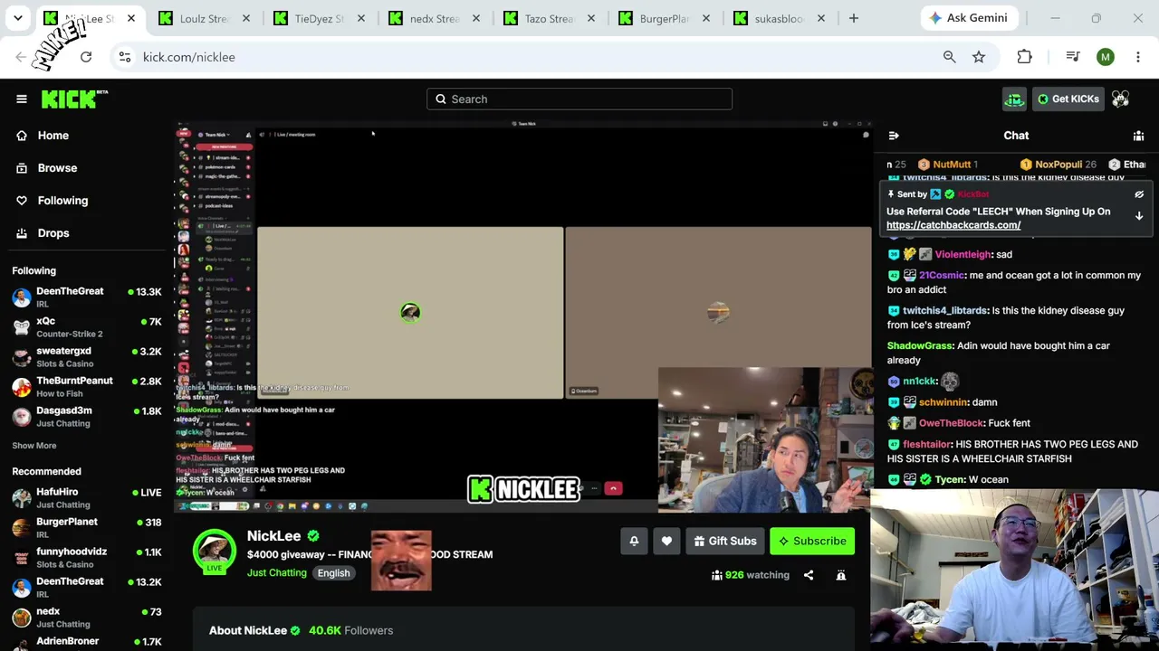Open the browser zoom magnifier icon

(x=949, y=57)
